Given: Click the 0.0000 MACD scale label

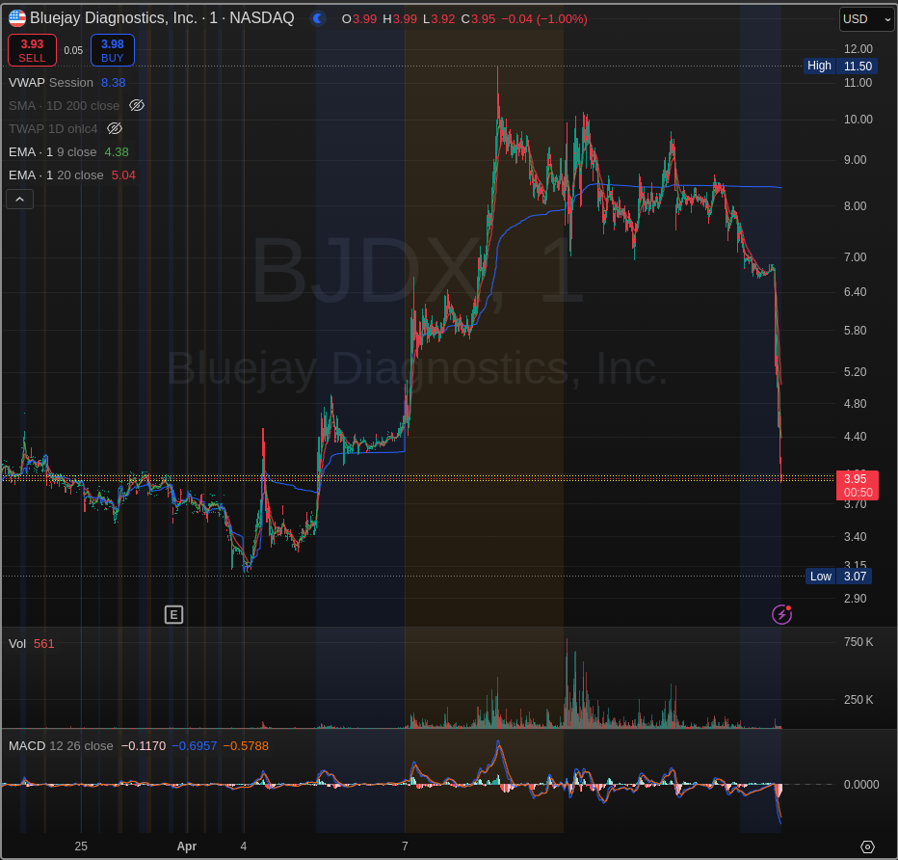Looking at the screenshot, I should 861,785.
